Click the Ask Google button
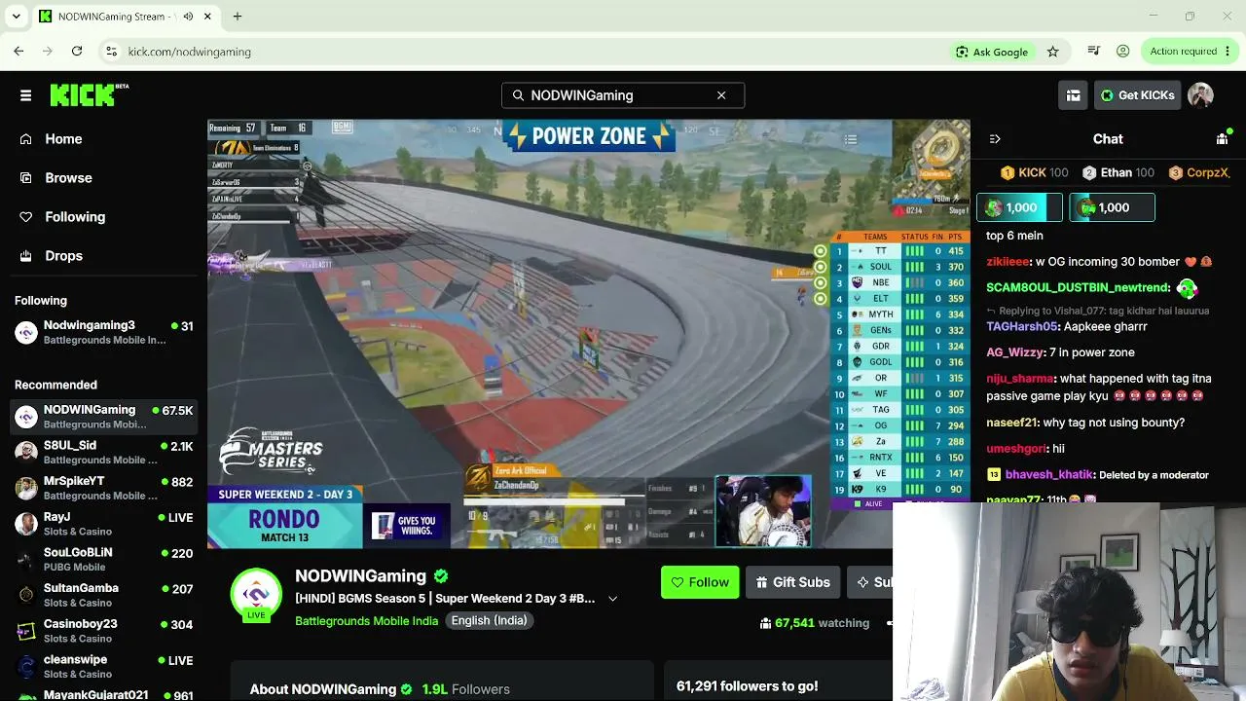Viewport: 1246px width, 701px height. (x=992, y=52)
